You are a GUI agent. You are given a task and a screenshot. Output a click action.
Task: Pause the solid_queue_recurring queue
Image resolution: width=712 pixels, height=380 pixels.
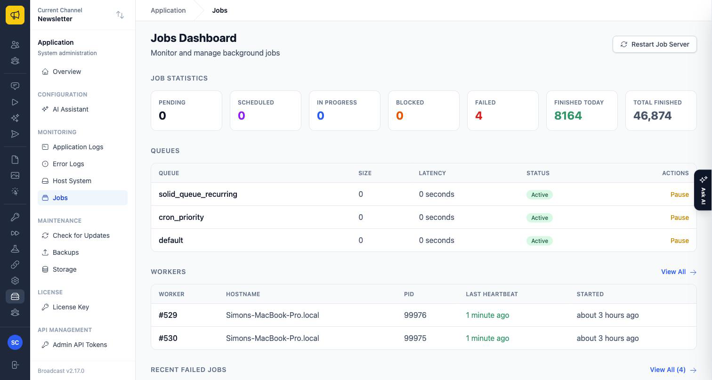coord(680,194)
